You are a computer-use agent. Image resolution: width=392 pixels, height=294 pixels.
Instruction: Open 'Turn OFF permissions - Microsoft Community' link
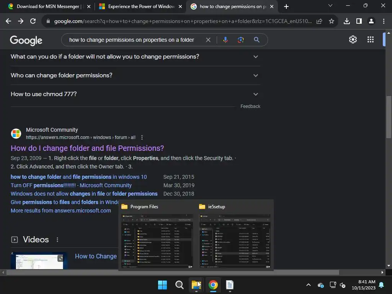(71, 186)
